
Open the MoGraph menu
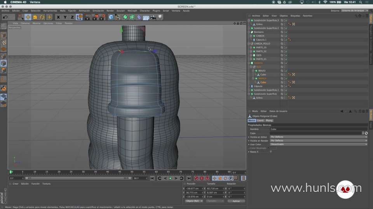[x=132, y=11]
